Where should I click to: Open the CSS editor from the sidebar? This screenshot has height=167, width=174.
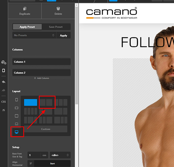(4, 102)
